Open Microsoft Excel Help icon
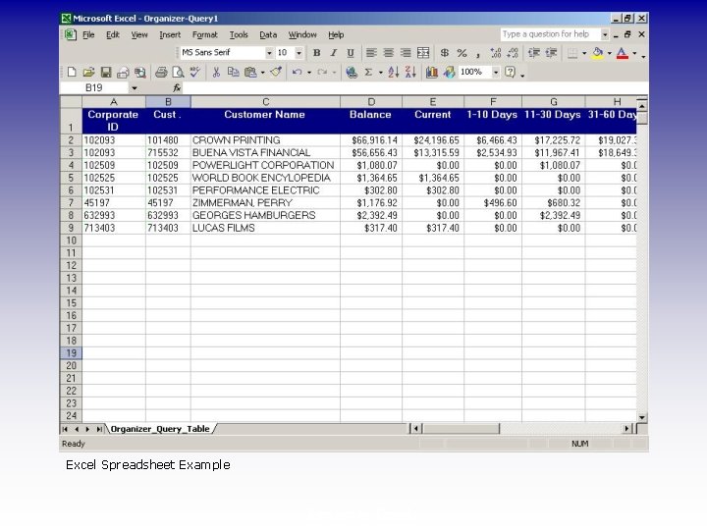The image size is (707, 530). [510, 72]
